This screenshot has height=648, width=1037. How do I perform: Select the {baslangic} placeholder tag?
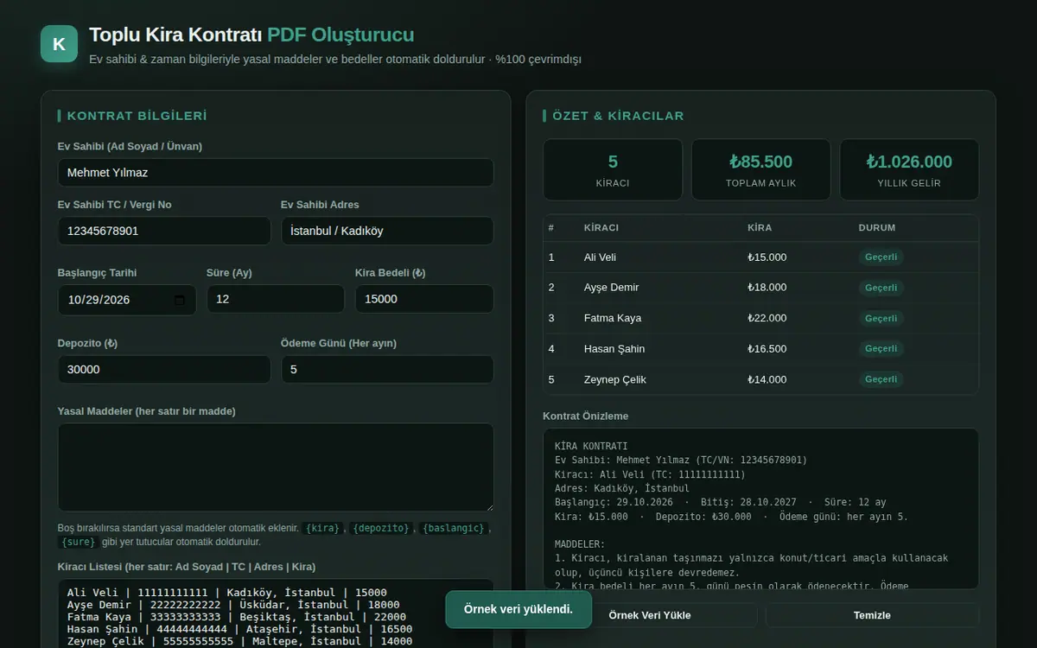click(x=455, y=528)
